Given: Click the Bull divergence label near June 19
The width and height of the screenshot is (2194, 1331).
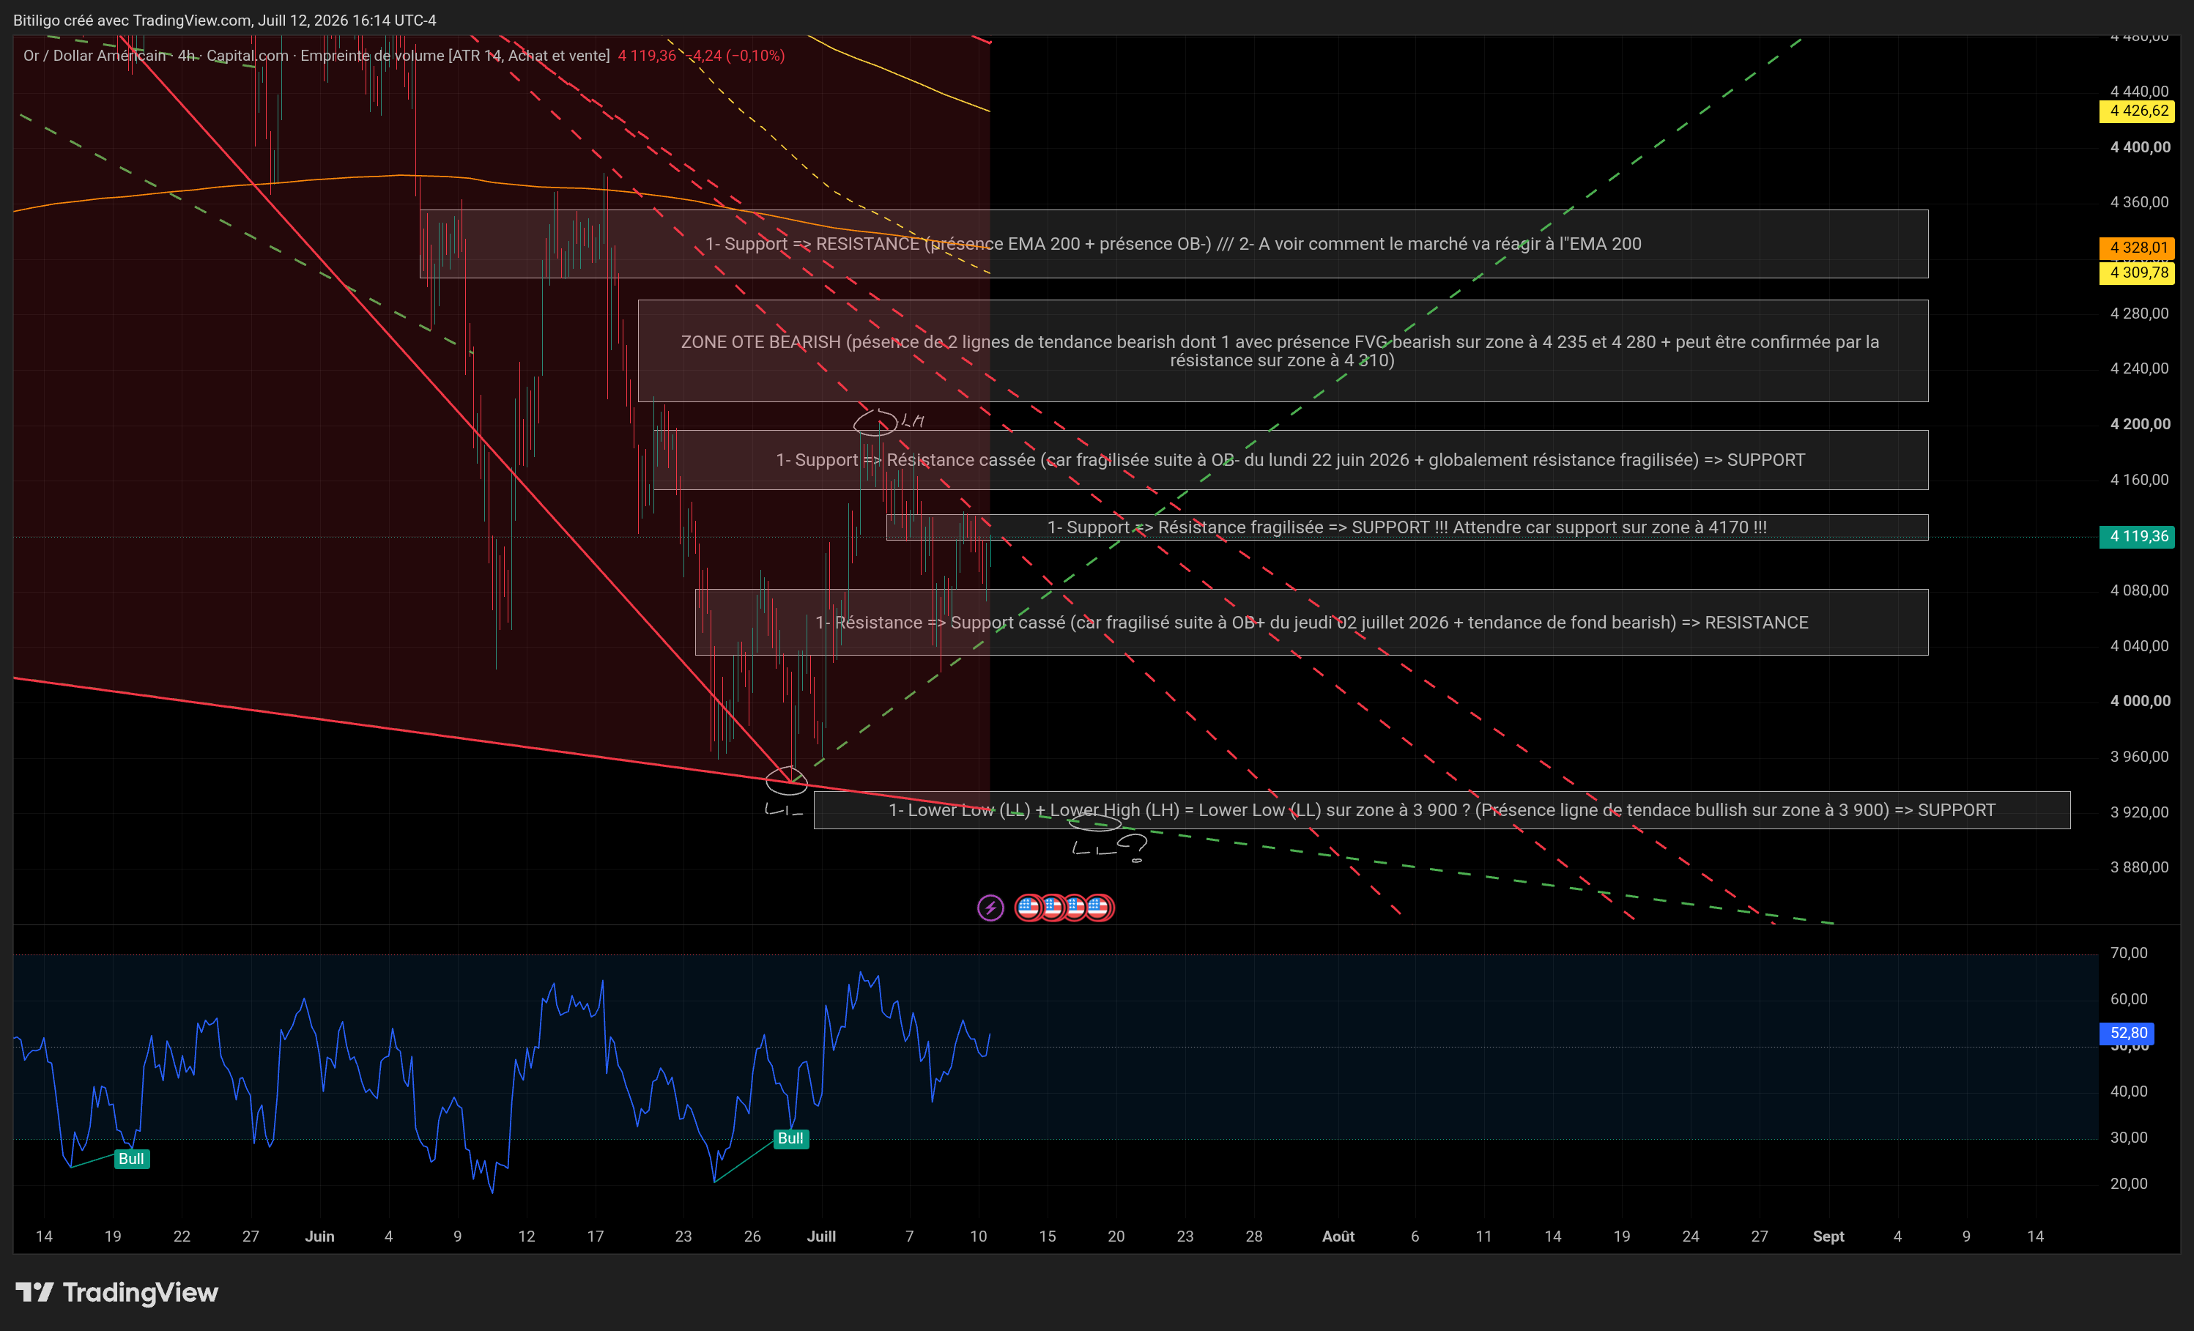Looking at the screenshot, I should [x=132, y=1158].
